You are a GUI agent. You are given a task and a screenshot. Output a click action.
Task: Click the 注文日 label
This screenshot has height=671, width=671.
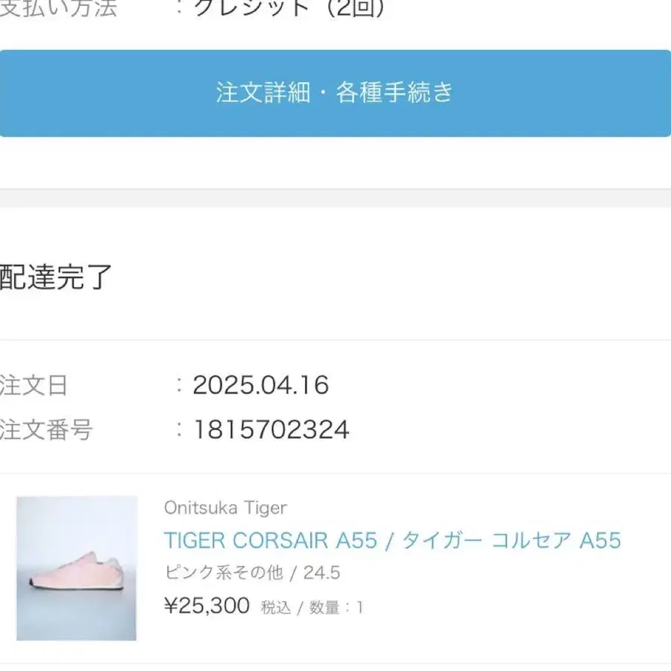pyautogui.click(x=34, y=385)
